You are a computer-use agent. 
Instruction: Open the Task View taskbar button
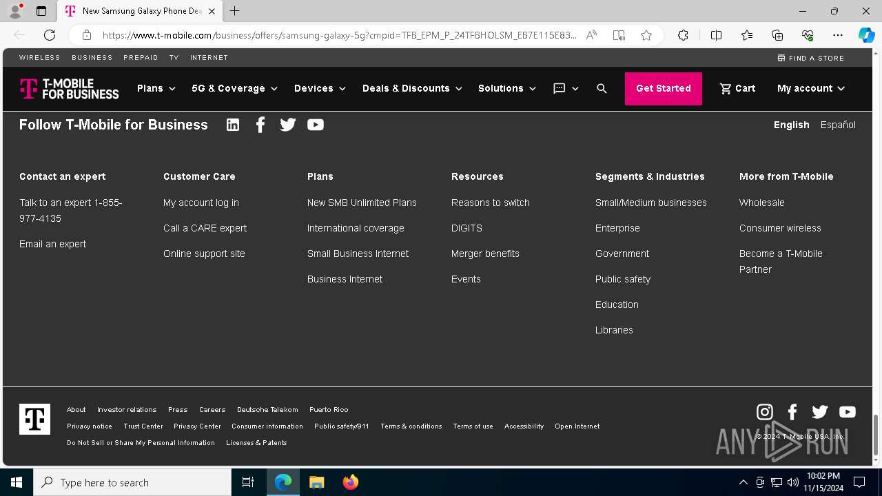click(x=248, y=482)
